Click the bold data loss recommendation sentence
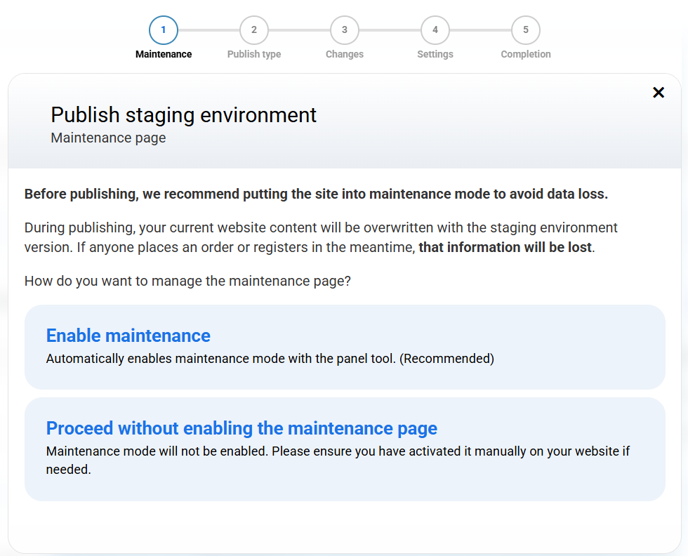688x556 pixels. (316, 194)
